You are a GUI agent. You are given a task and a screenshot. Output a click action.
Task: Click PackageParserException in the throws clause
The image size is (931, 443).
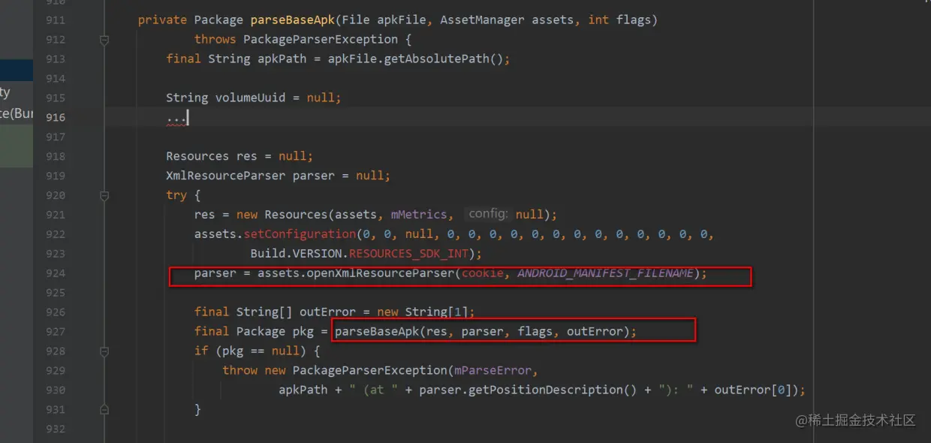(x=319, y=39)
